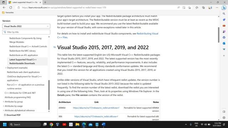Screen dimensions: 228x128
Task: Open Run a C++ -clr application item
Action: point(26,86)
